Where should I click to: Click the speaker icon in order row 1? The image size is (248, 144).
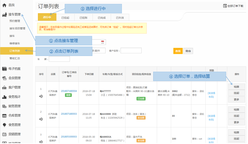pos(41,96)
